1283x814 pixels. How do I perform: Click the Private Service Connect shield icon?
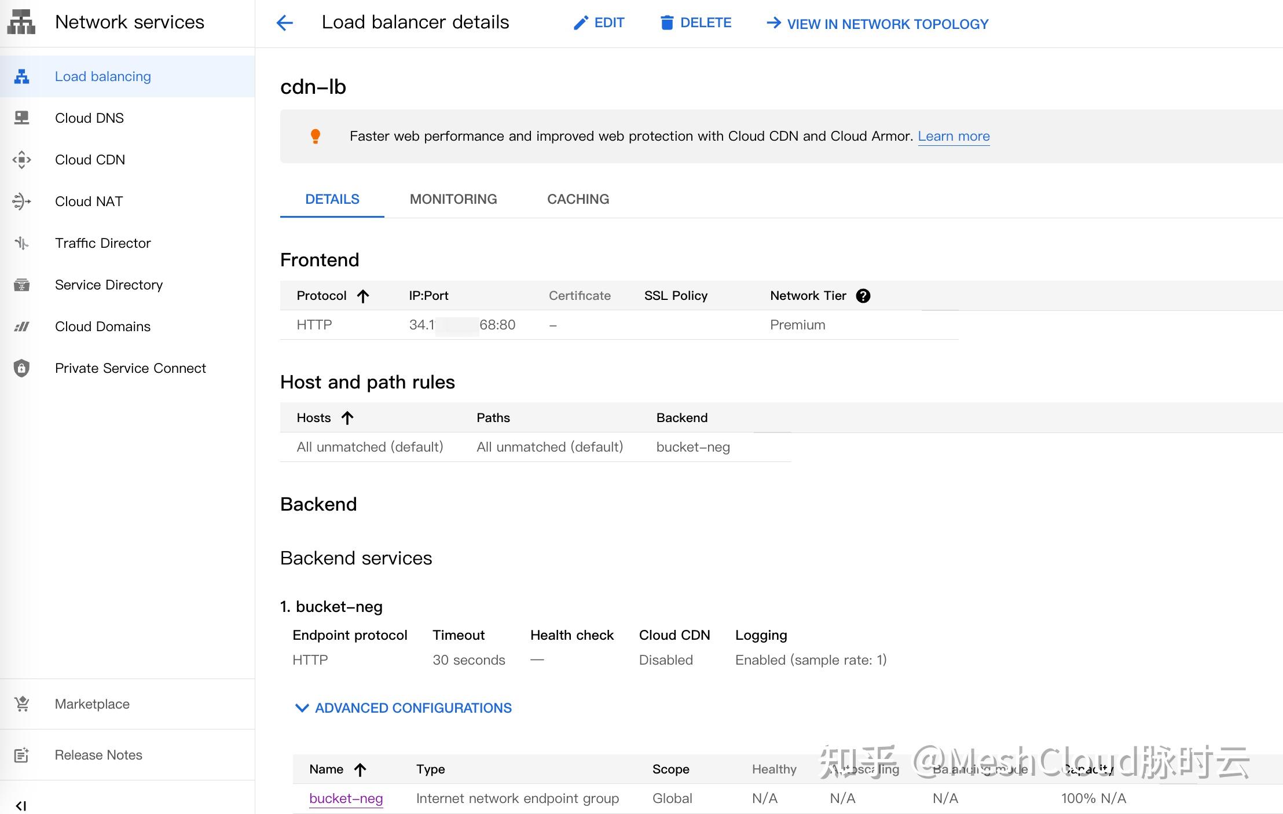click(x=21, y=368)
